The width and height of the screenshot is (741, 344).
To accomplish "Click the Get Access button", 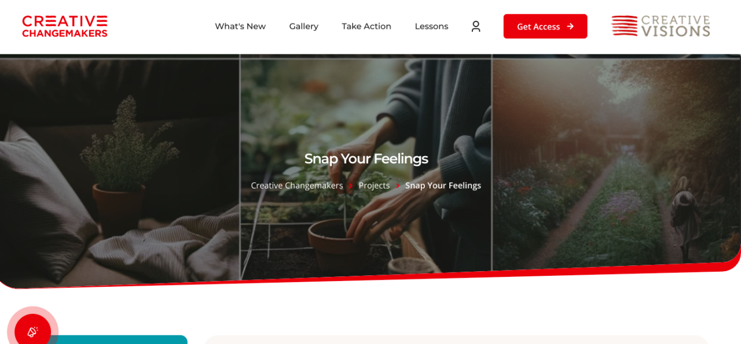I will pos(545,27).
